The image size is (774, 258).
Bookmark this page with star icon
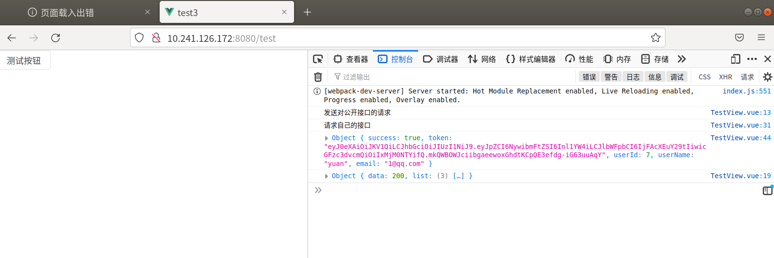coord(656,38)
